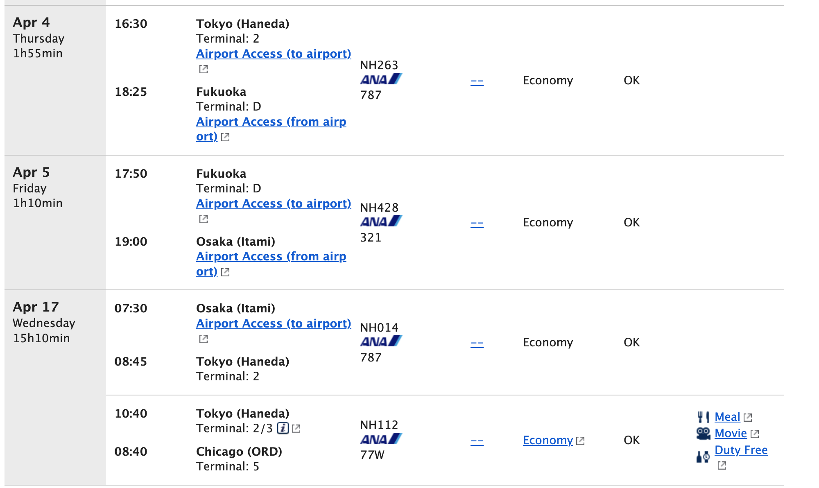Screen dimensions: 819x488
Task: Open Airport Access (from airport) for Fukuoka arrival
Action: [271, 129]
